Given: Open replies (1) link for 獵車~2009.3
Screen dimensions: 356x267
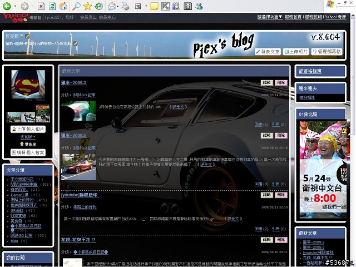Looking at the screenshot, I should click(259, 125).
